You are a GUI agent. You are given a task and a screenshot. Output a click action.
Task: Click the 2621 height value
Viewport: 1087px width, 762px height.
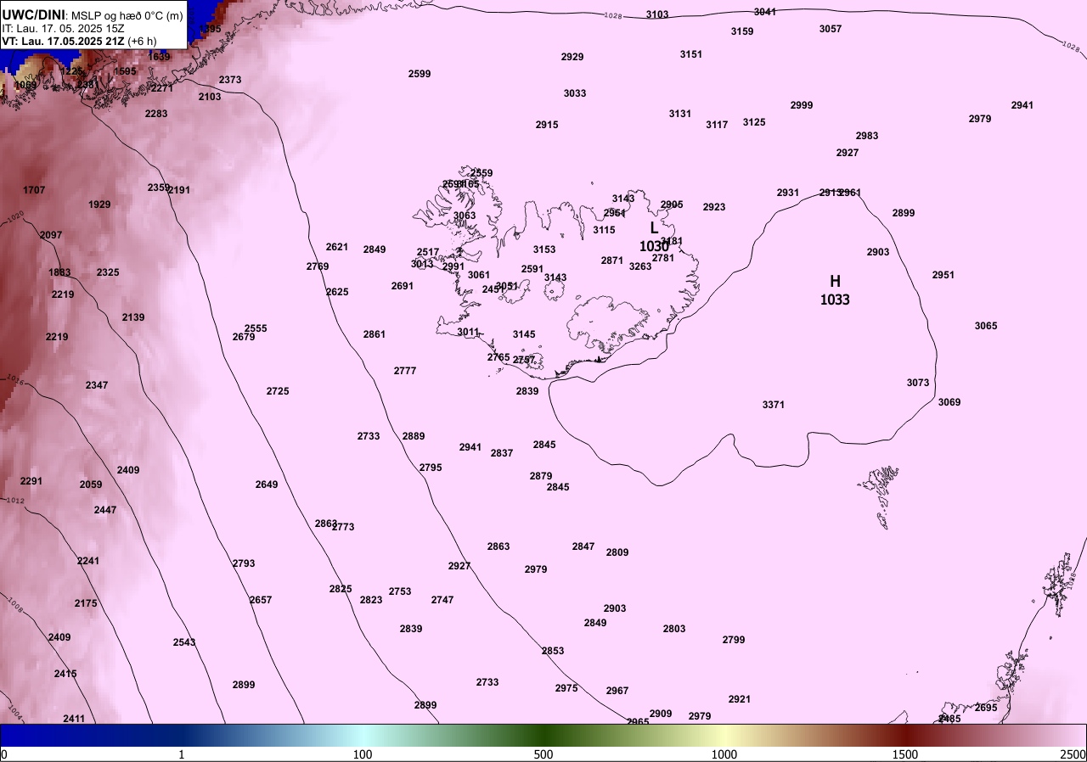337,247
